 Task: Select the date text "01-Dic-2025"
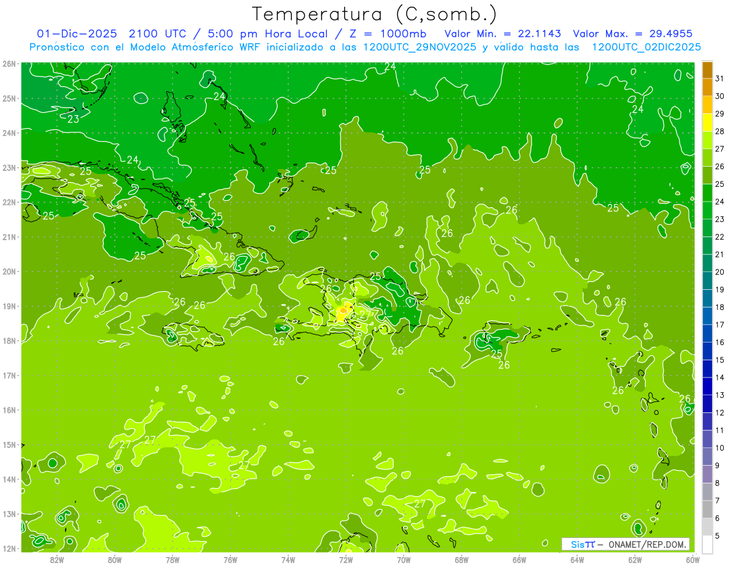(x=75, y=34)
